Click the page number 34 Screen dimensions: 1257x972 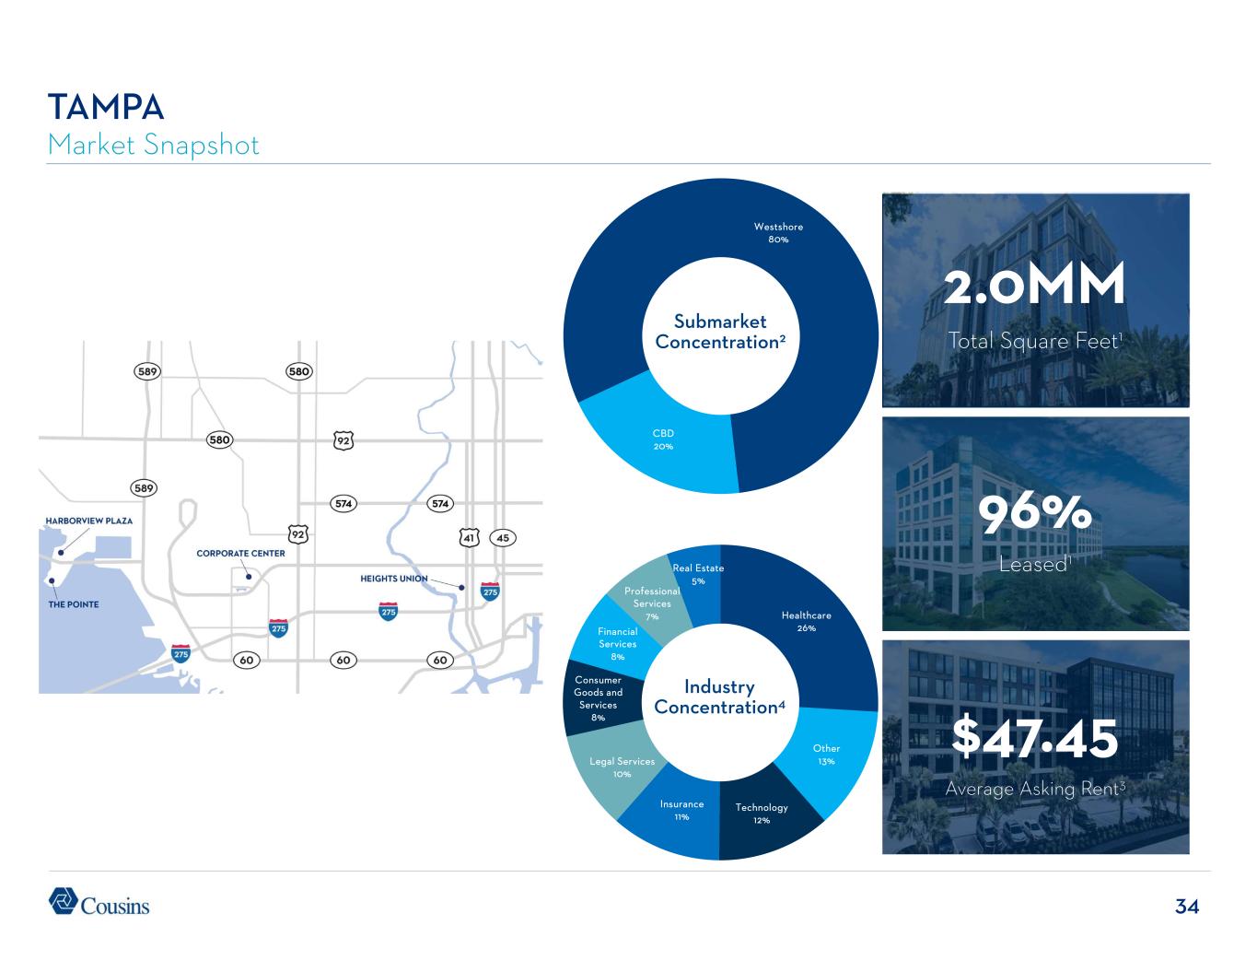coord(1187,907)
